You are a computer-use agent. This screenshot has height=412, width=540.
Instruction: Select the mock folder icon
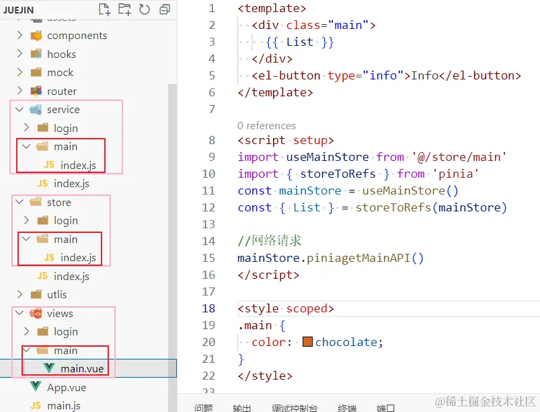coord(36,72)
